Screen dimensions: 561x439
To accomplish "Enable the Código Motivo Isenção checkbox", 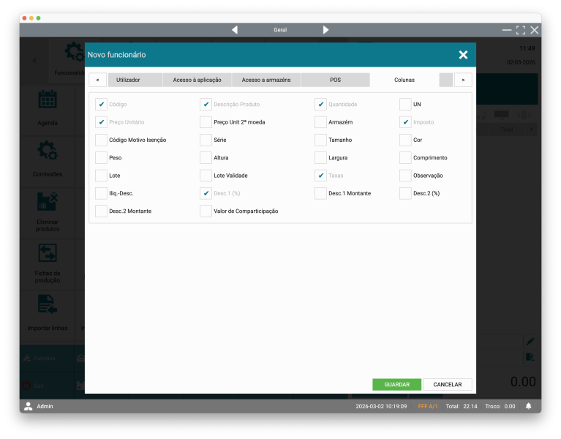I will pyautogui.click(x=101, y=140).
